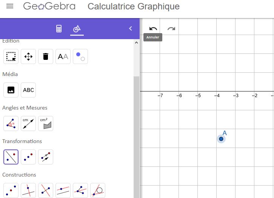Select the Move Graphics View tool

tap(28, 56)
